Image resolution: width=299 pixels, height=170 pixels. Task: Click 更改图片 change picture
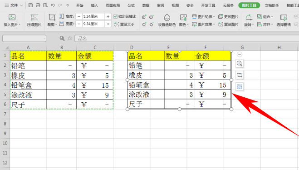(228, 17)
